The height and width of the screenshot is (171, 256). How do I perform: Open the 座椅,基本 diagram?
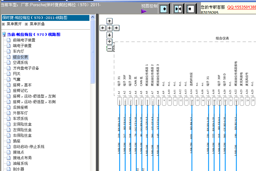pos(22,85)
